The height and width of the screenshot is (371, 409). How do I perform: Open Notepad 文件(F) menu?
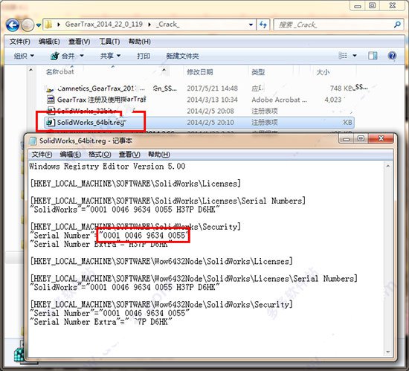(x=42, y=155)
